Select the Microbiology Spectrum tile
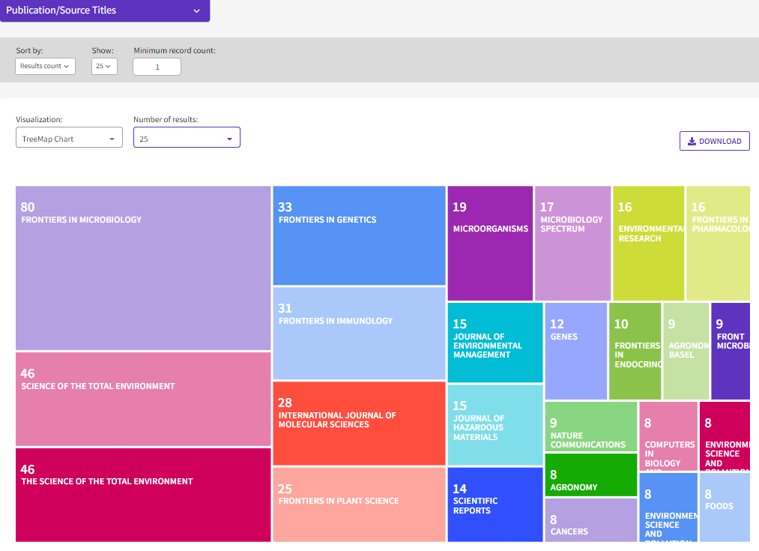Image resolution: width=759 pixels, height=551 pixels. click(572, 243)
